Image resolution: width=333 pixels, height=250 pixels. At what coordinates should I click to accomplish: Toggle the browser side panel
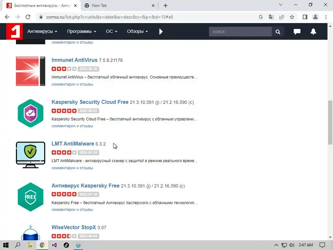(305, 17)
